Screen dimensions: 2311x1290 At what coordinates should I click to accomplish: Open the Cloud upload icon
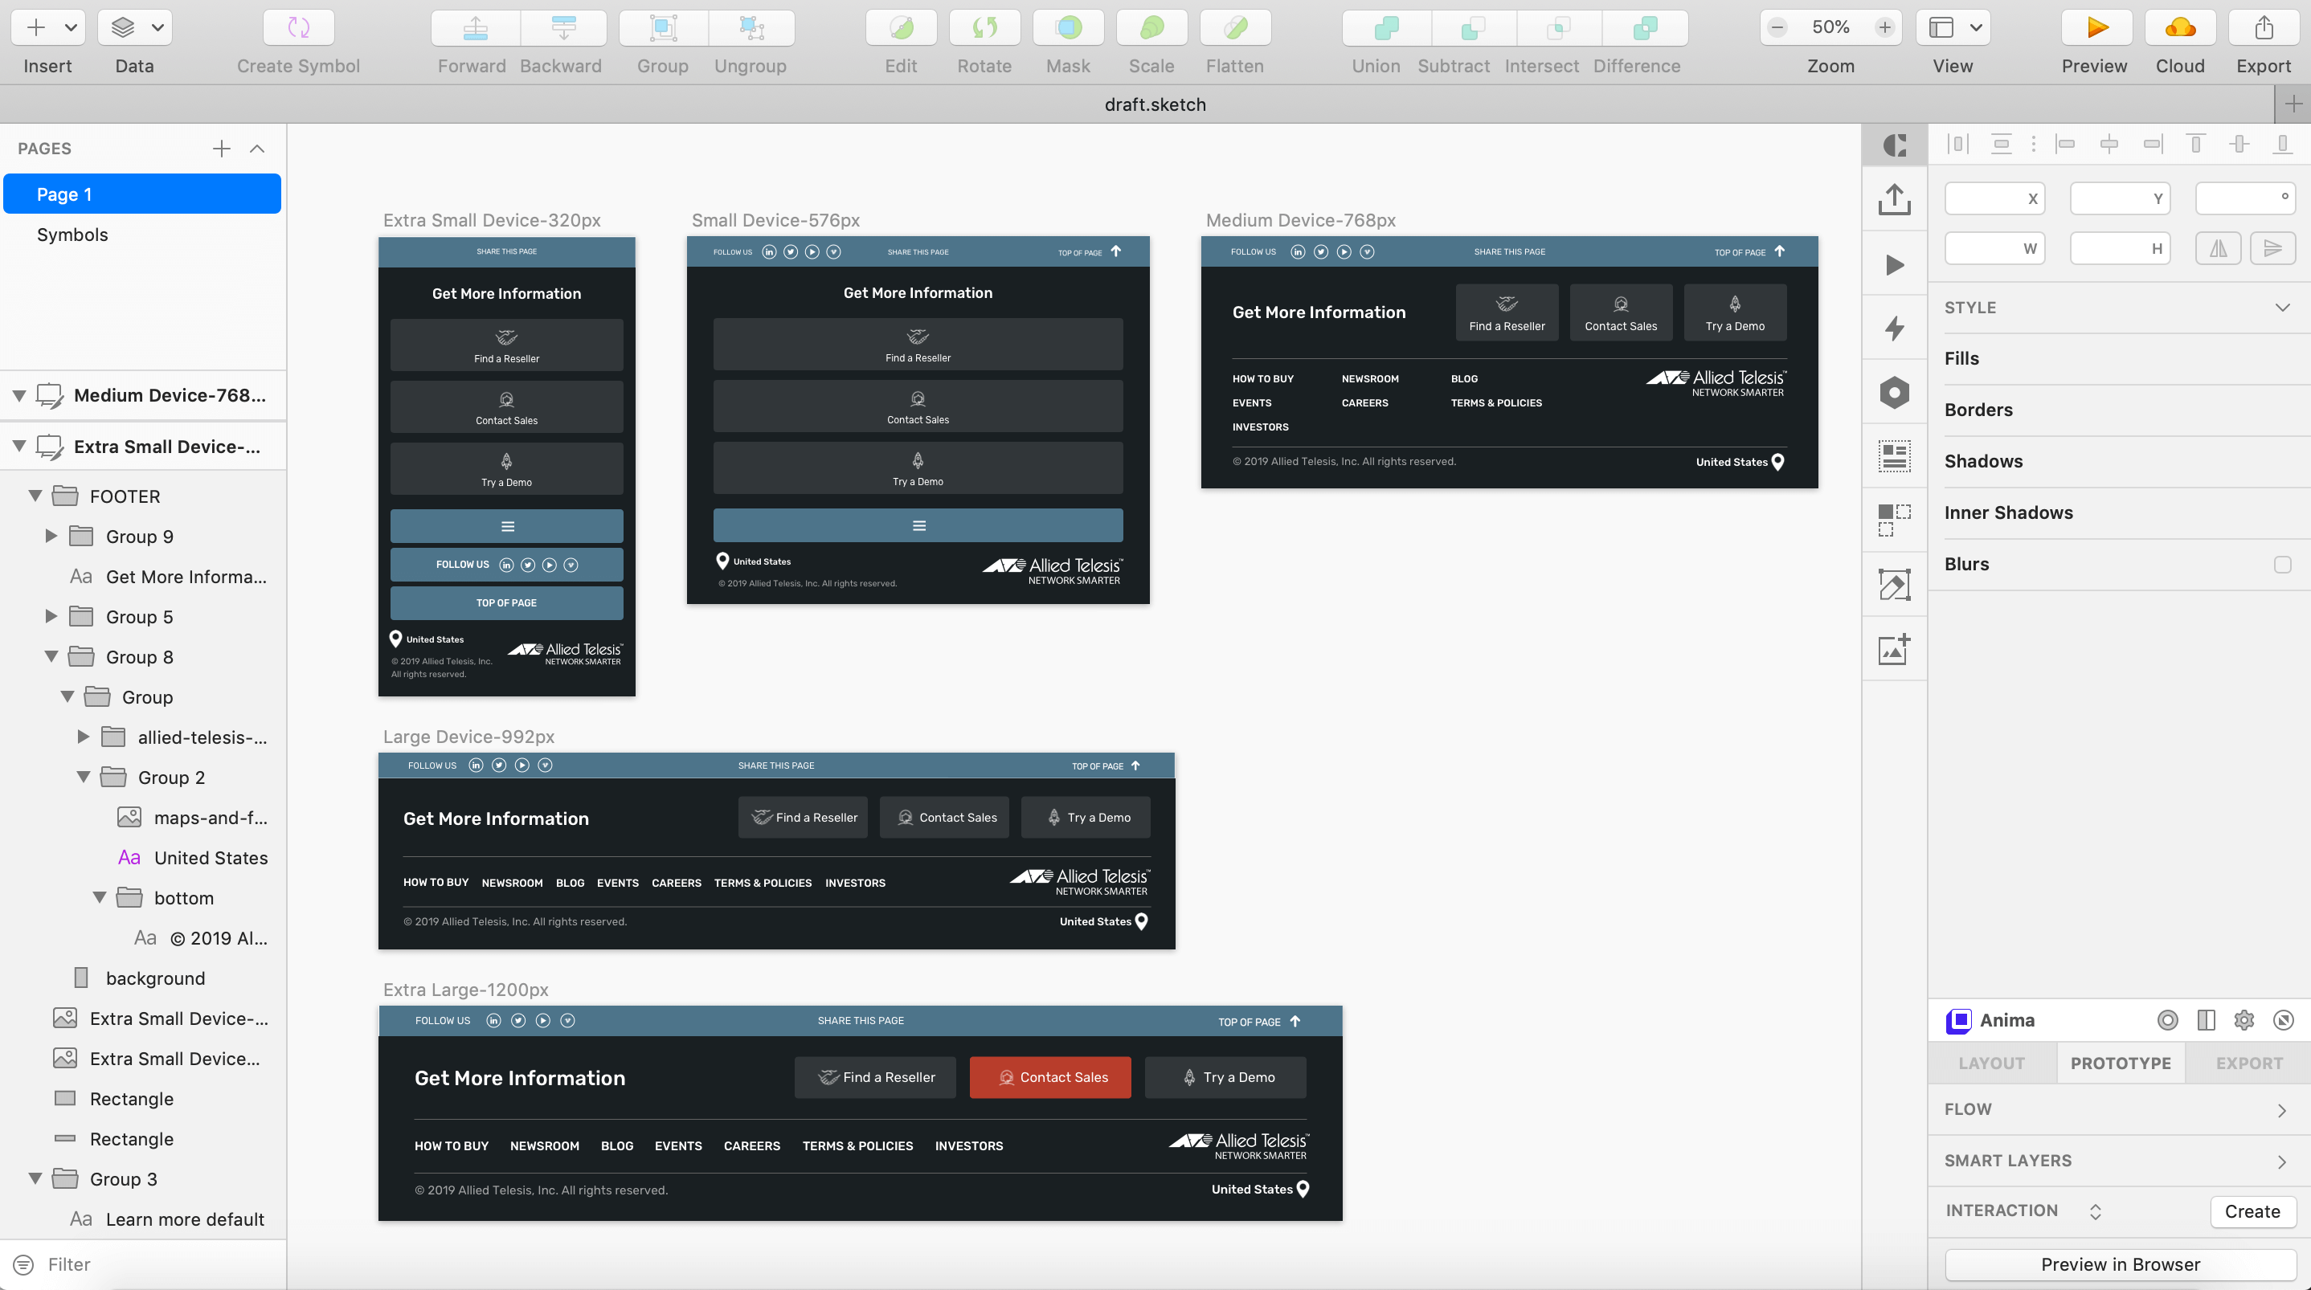2179,28
